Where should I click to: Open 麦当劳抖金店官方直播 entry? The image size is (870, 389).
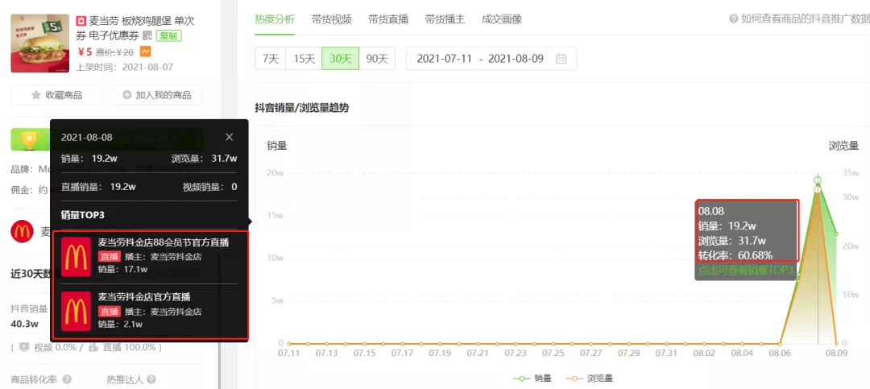click(149, 311)
